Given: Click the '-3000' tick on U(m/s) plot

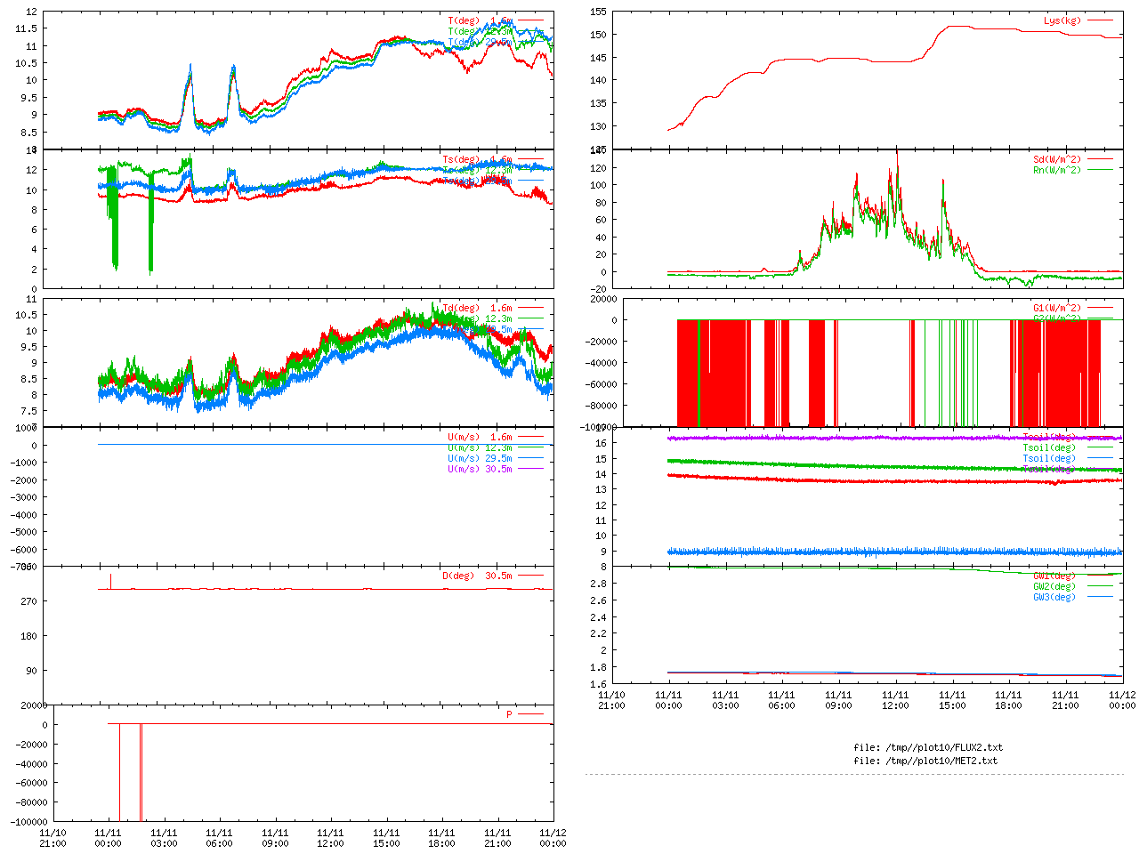Looking at the screenshot, I should coord(24,497).
